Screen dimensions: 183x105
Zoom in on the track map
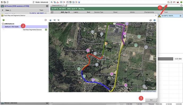(55, 20)
